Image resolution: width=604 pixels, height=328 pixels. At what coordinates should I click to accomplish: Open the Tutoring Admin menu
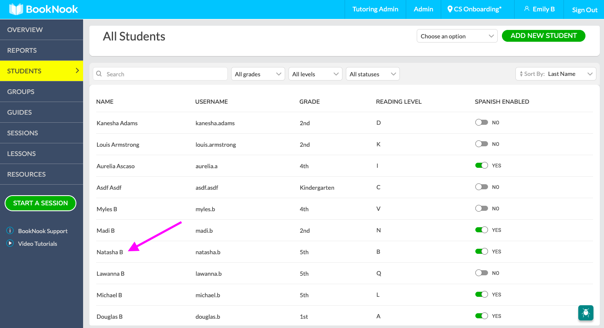[x=375, y=9]
